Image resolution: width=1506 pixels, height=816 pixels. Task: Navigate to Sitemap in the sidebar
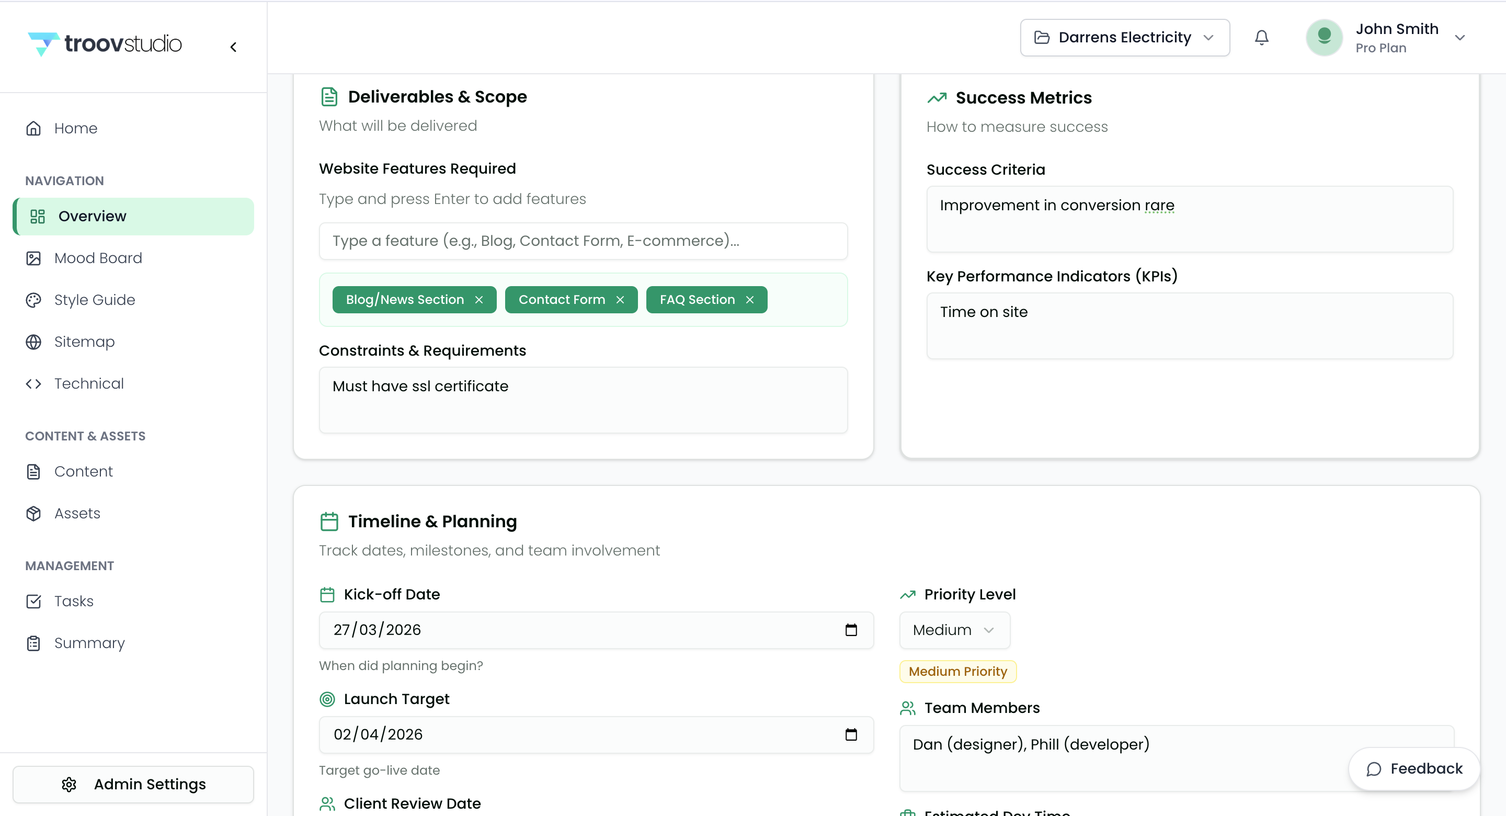point(84,342)
